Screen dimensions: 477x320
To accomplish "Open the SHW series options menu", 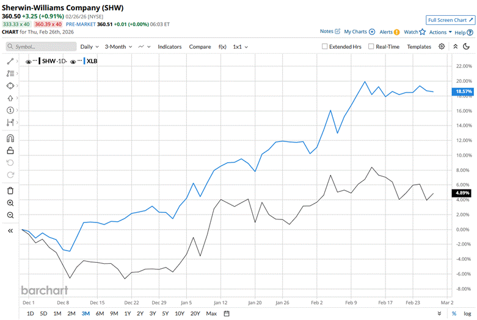I will [35, 60].
